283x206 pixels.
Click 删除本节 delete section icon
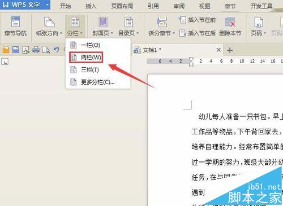click(x=230, y=22)
